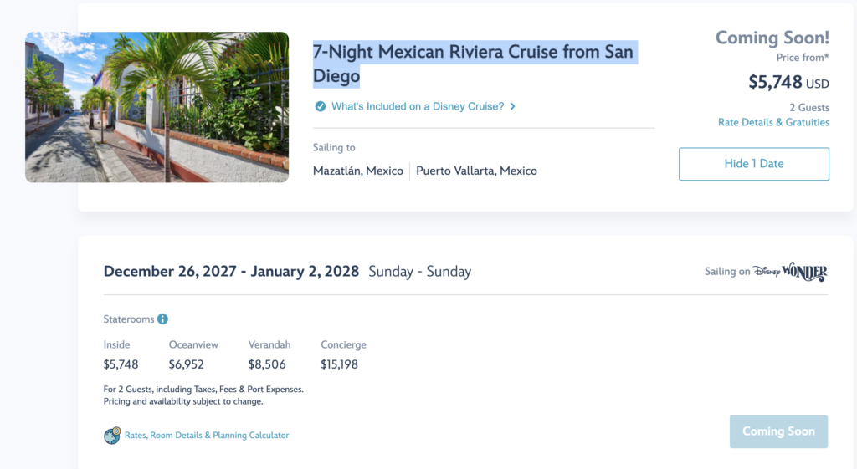Click the Staterooms info icon
The height and width of the screenshot is (469, 857).
pyautogui.click(x=162, y=319)
